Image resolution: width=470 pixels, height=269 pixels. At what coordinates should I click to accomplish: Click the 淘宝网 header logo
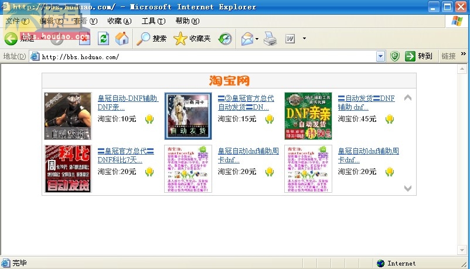click(229, 81)
